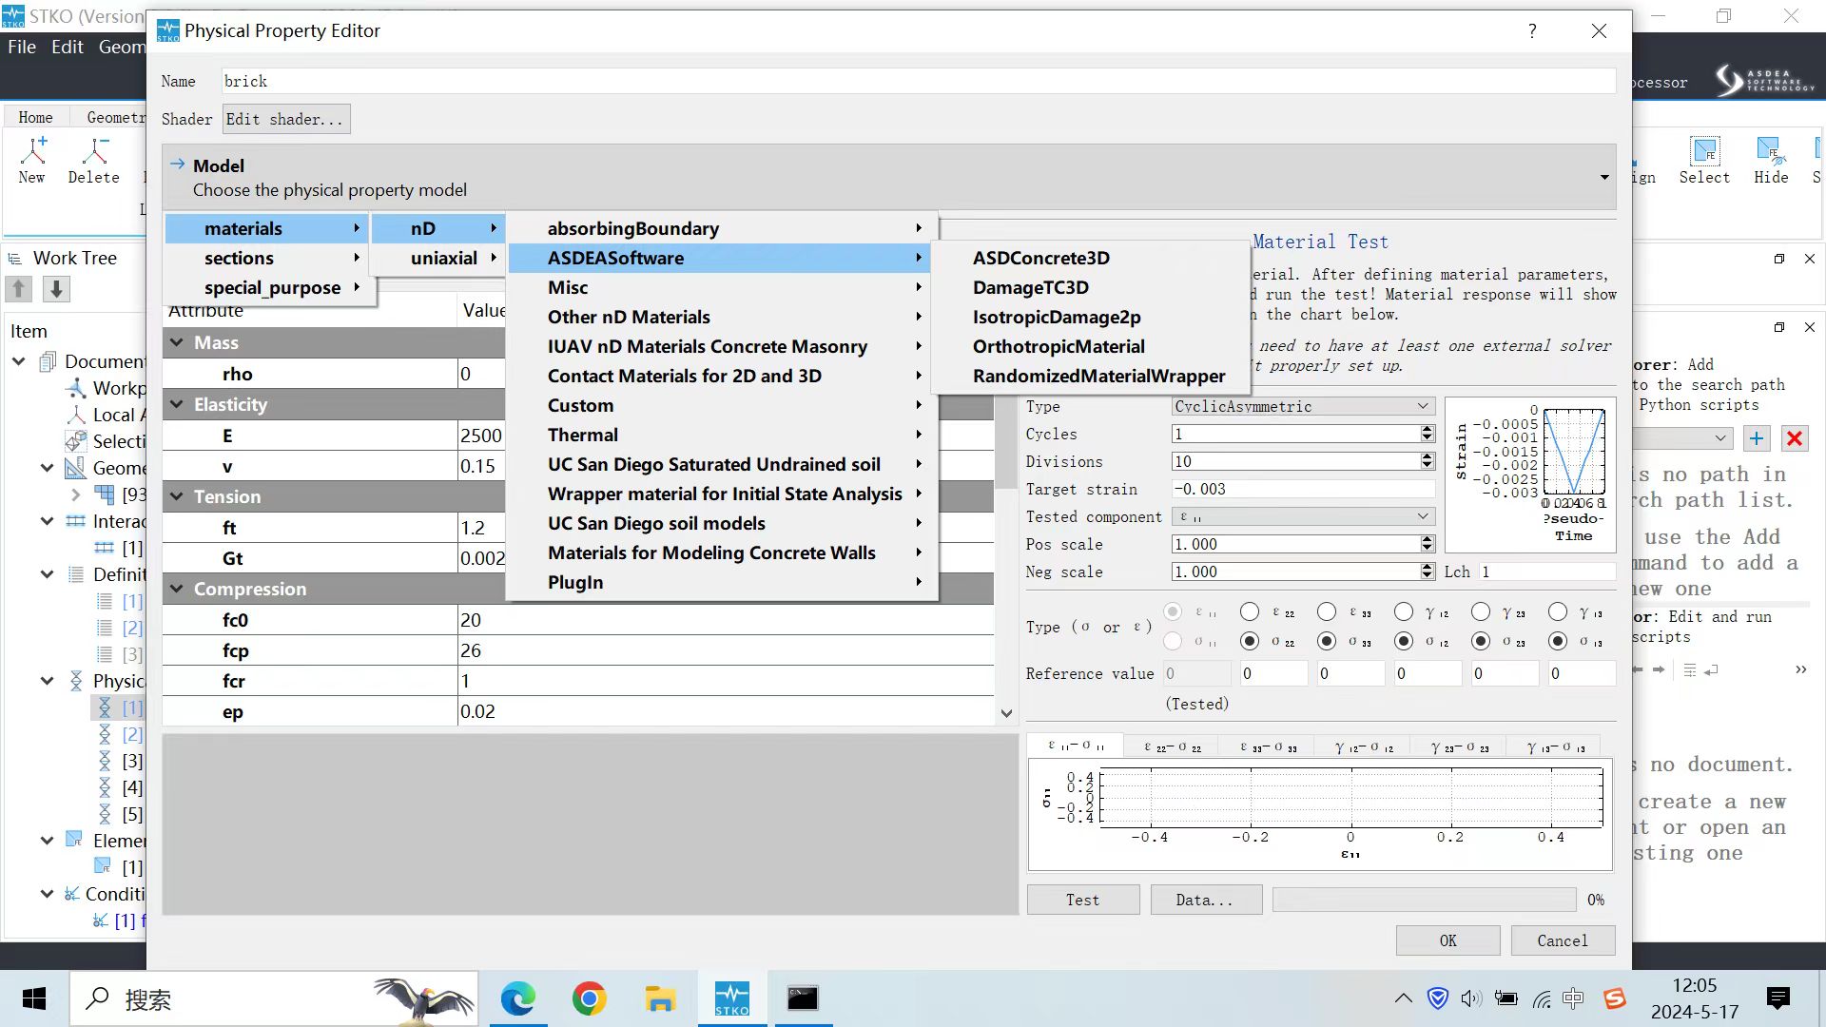Open File Explorer from taskbar
Viewport: 1826px width, 1027px height.
660,998
